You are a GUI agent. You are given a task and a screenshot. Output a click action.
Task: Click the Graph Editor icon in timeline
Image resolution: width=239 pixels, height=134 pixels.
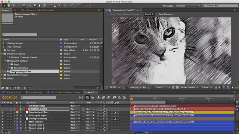coord(124,98)
